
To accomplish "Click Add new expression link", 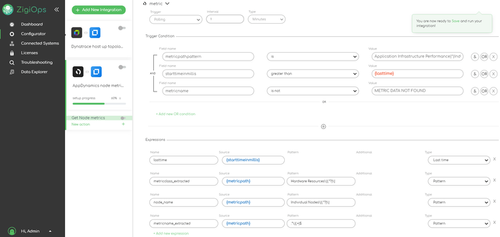I will point(171,234).
